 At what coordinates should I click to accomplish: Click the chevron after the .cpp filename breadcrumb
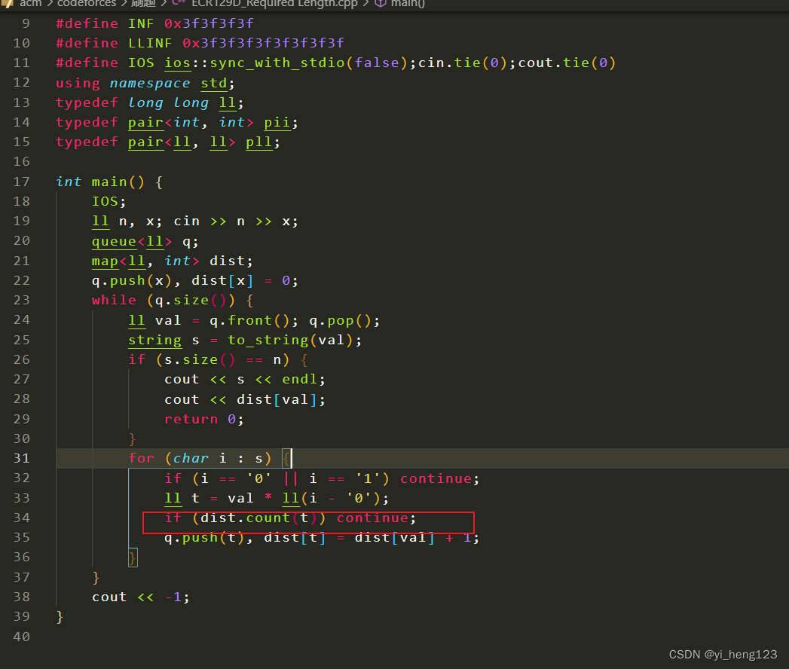[368, 4]
